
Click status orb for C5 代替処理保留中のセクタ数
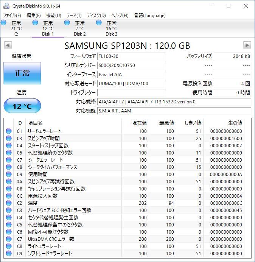[9, 225]
